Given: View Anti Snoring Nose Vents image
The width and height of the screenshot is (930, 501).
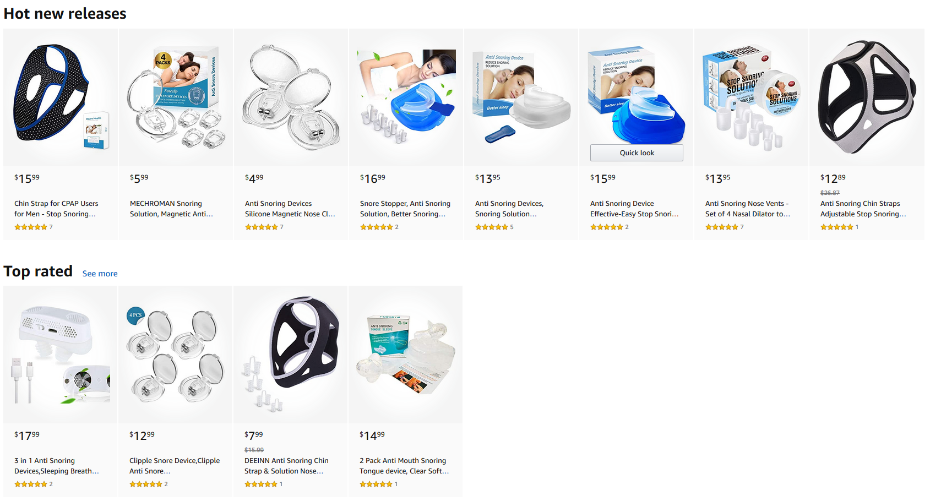Looking at the screenshot, I should 751,97.
